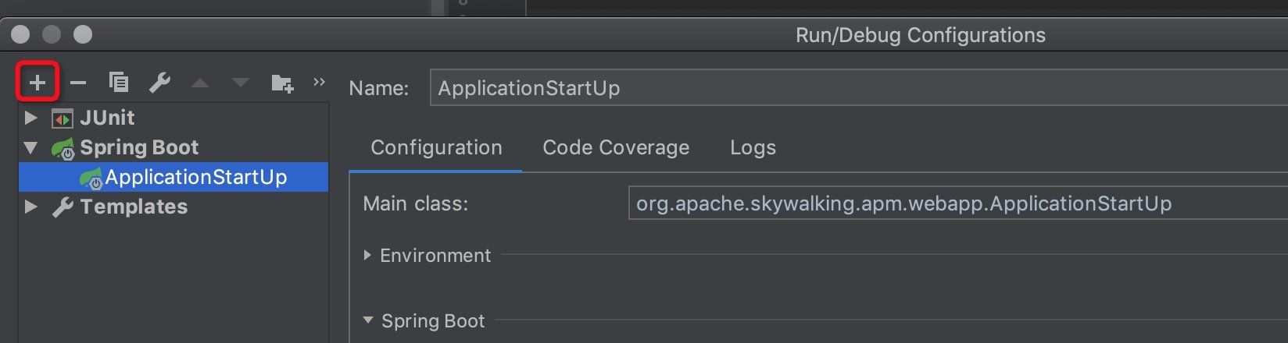This screenshot has width=1288, height=343.
Task: Click the Move Down arrow icon
Action: pos(241,83)
